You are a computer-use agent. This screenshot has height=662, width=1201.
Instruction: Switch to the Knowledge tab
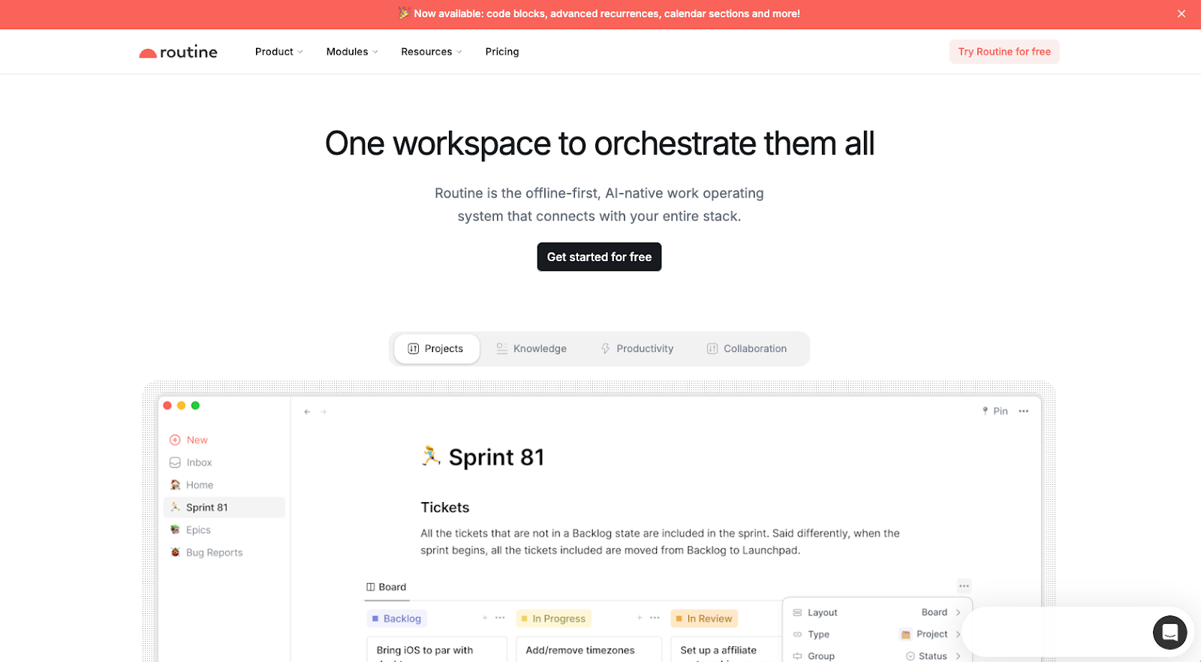[x=531, y=349]
